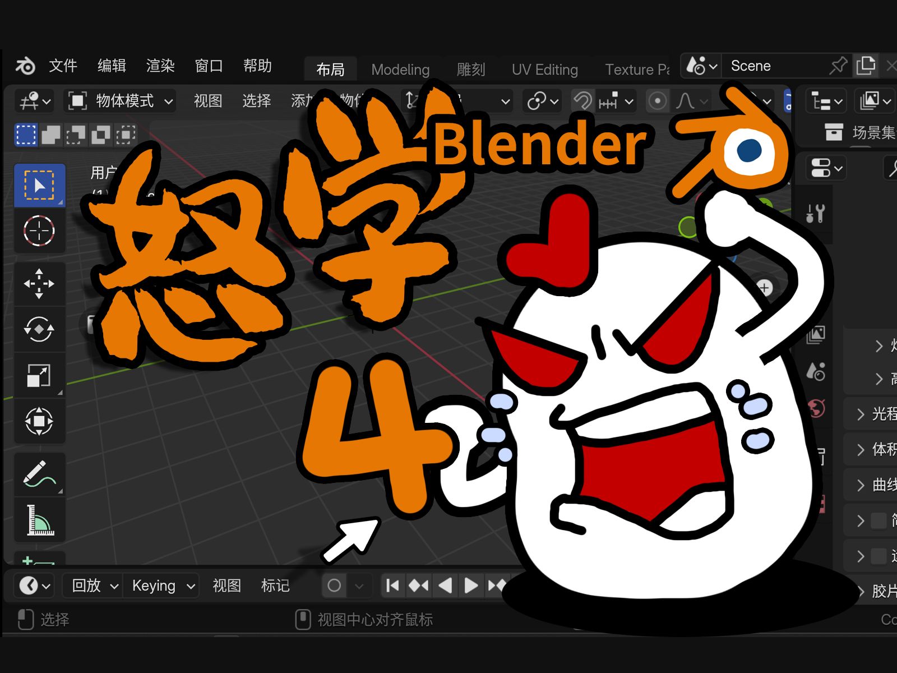
Task: Open the properties editor type dropdown
Action: pos(826,168)
